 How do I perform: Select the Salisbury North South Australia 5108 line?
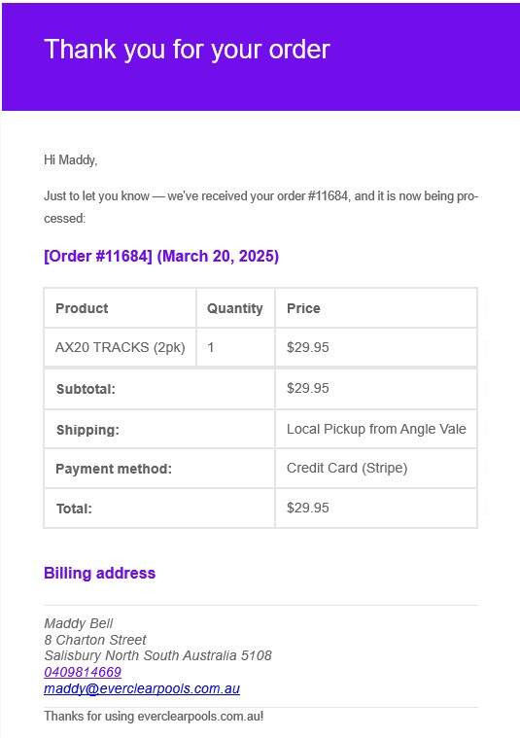[157, 655]
